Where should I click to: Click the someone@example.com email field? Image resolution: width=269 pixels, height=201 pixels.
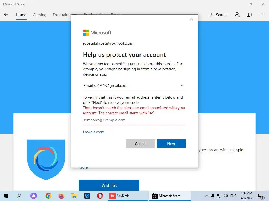134,120
